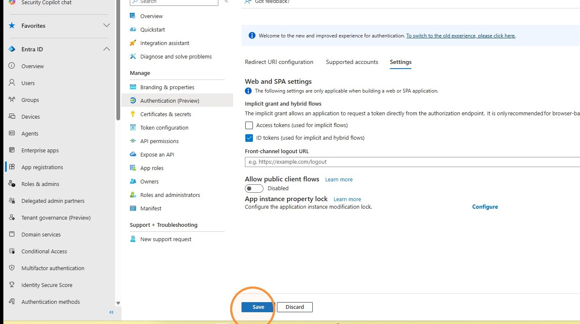Click the 'Support + Troubleshooting' section header
580x324 pixels.
tap(164, 225)
